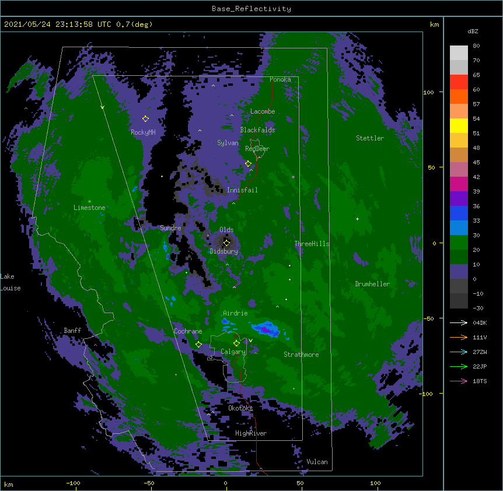Click the magenta 18TS arrow icon
The height and width of the screenshot is (491, 503).
pos(459,381)
